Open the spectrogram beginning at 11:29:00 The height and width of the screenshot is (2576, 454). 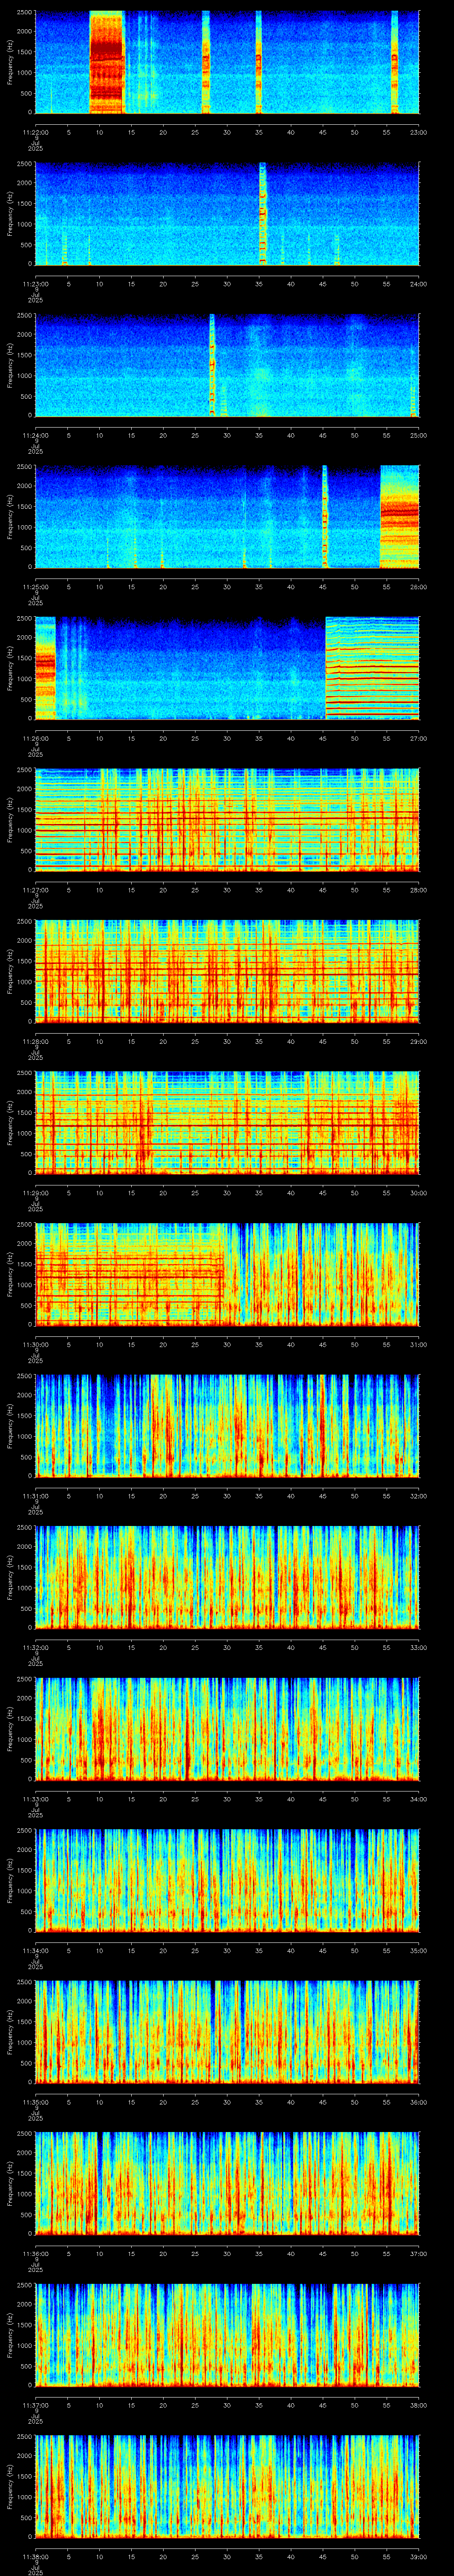[x=227, y=1122]
